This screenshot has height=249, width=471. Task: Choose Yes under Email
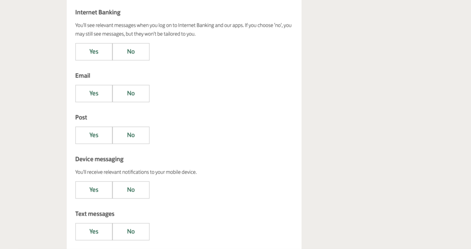[94, 93]
